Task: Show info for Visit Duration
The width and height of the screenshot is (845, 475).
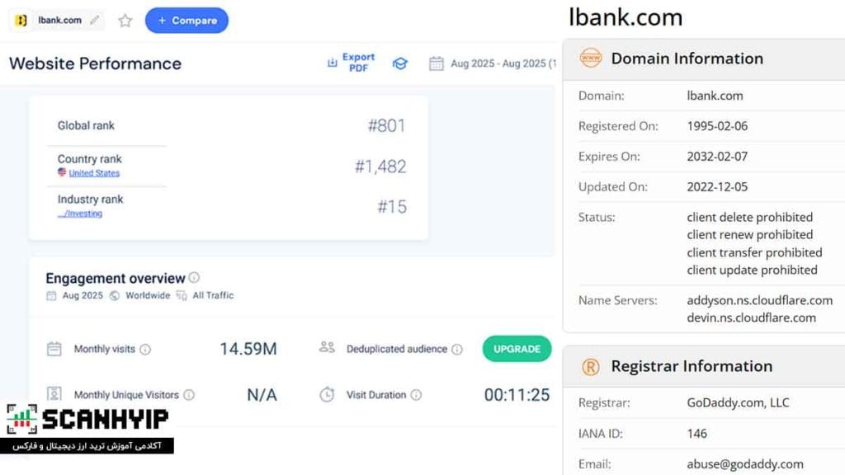Action: coord(416,395)
